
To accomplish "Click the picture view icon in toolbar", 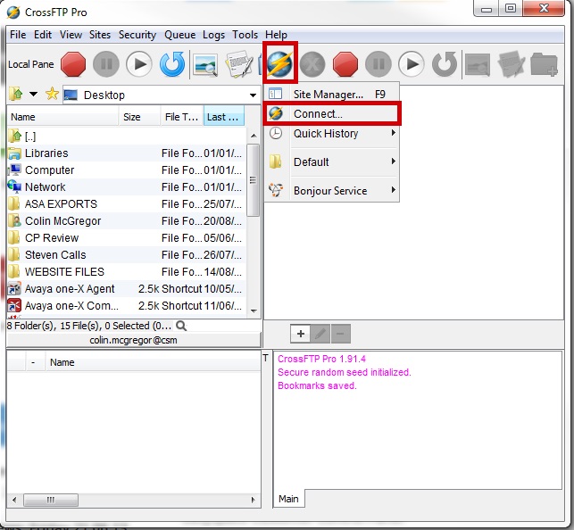I will tap(206, 64).
